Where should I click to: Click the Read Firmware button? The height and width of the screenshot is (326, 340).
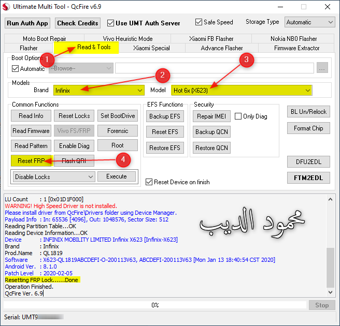tap(31, 131)
